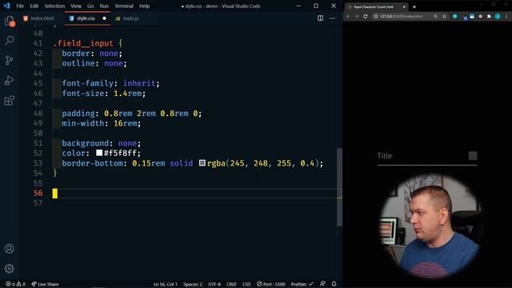Close the Input Character Count Limit browser tab
512x288 pixels.
[x=404, y=7]
